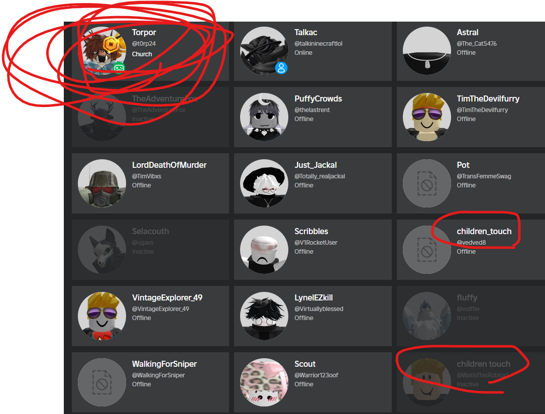Click WalkingForSniper's blocked avatar placeholder icon
The width and height of the screenshot is (545, 414).
(x=102, y=382)
